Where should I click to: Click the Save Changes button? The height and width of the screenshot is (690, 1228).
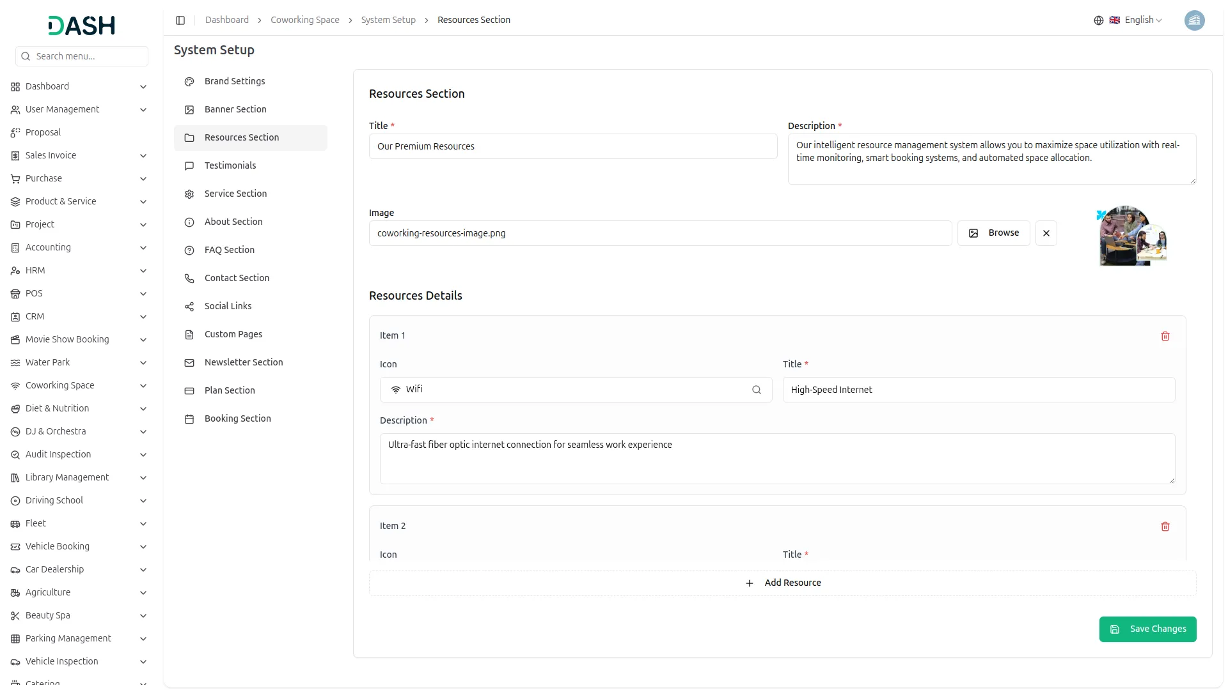coord(1147,629)
